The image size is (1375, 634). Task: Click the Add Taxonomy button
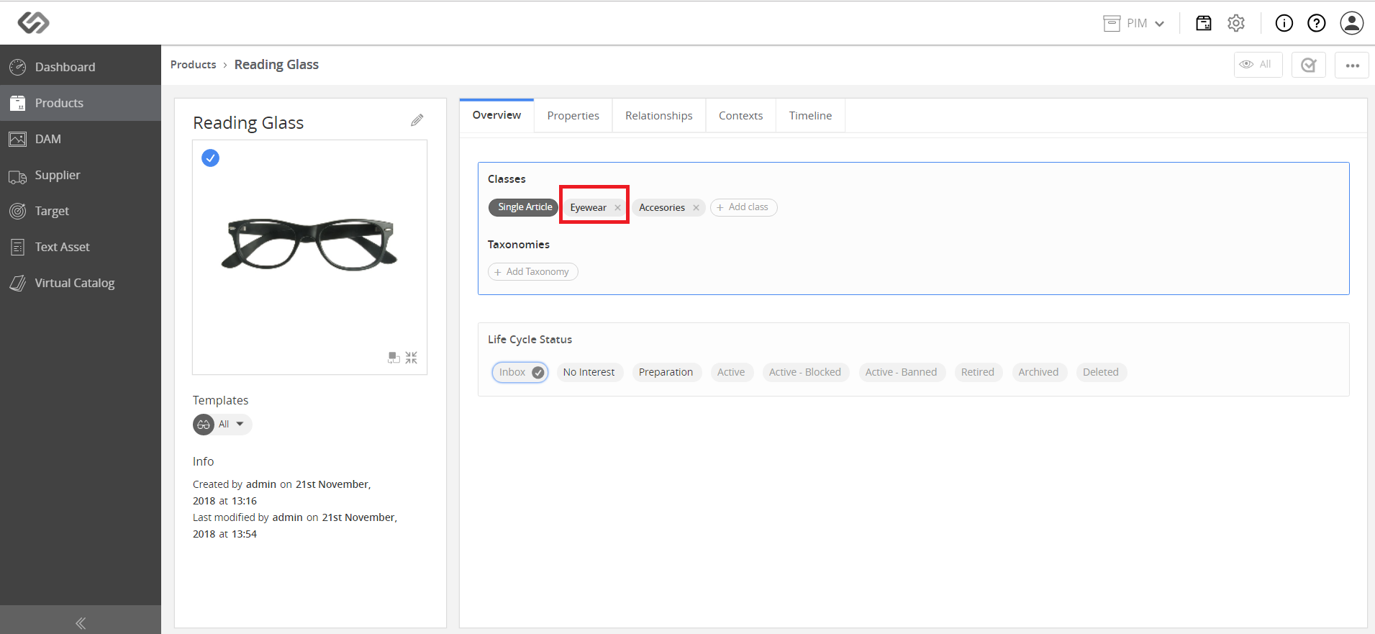[532, 272]
